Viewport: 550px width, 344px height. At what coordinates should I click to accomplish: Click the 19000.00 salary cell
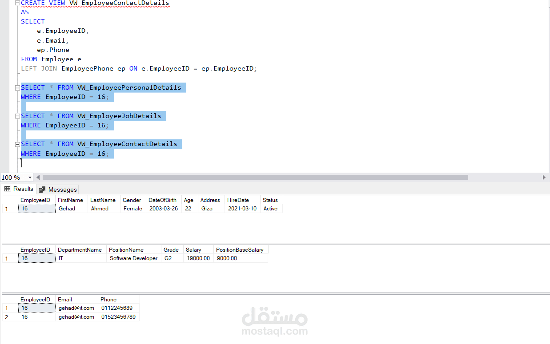(x=199, y=258)
